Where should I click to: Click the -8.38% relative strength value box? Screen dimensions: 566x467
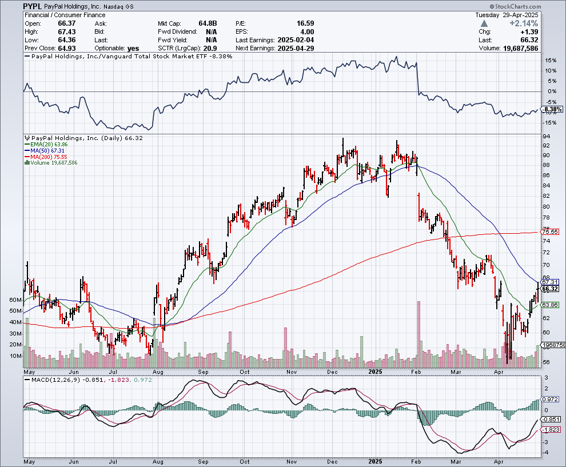pos(553,109)
